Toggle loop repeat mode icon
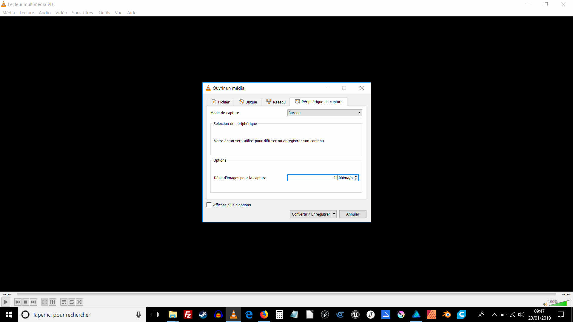 (72, 302)
